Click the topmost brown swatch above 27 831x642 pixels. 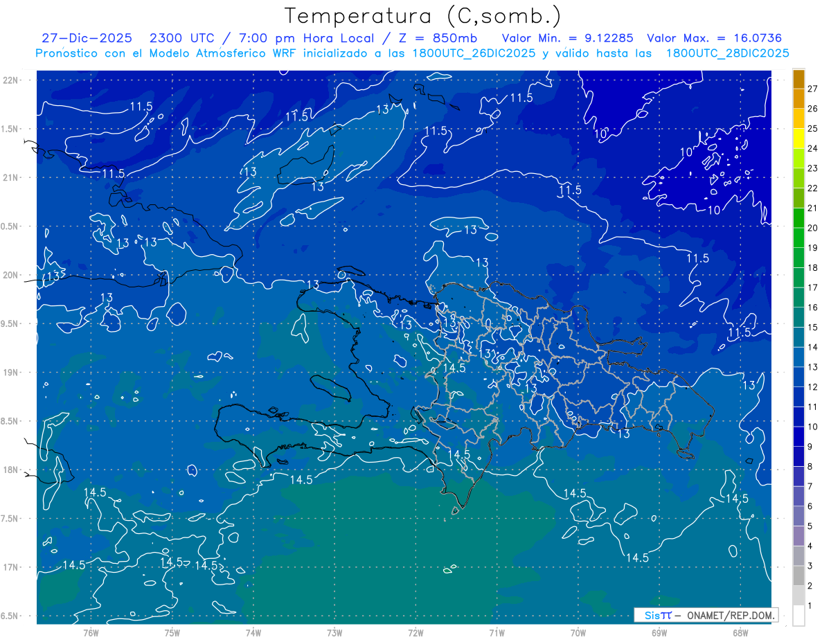coord(798,79)
